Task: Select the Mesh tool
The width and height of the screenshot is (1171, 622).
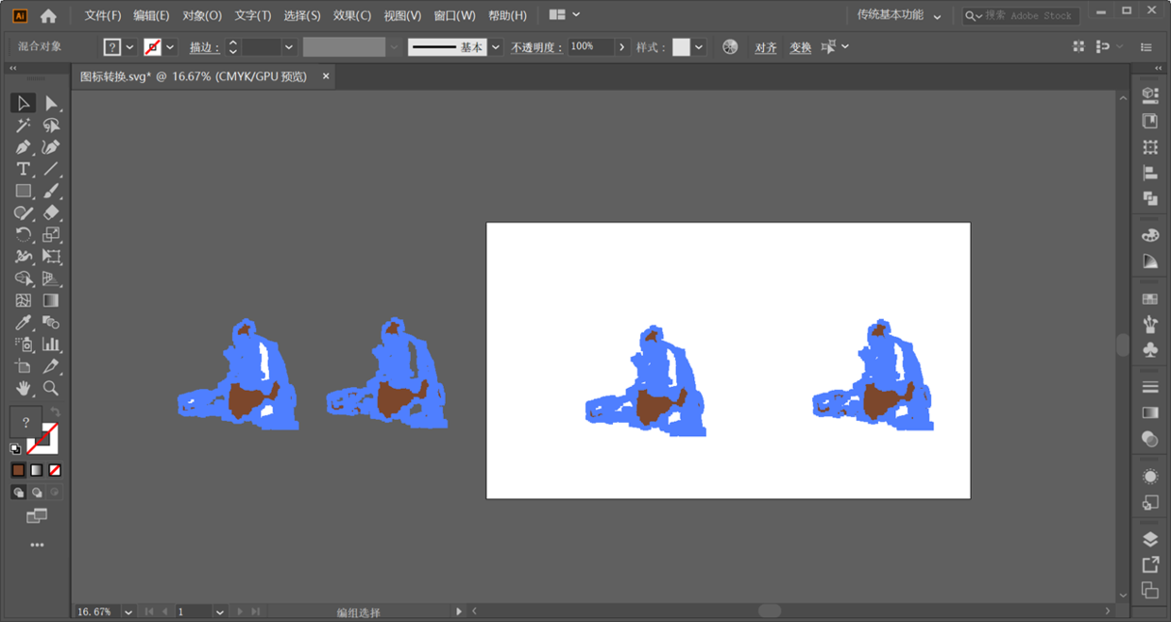Action: click(x=24, y=301)
